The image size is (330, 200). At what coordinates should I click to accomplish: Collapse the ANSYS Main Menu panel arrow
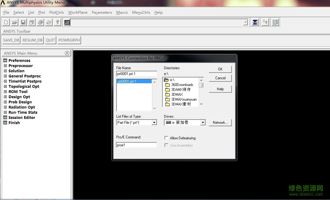tap(67, 53)
